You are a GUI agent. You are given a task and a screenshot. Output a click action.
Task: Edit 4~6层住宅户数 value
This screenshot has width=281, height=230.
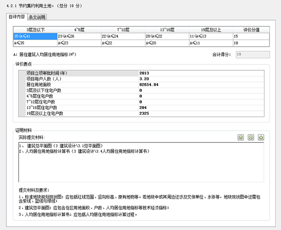[201, 96]
